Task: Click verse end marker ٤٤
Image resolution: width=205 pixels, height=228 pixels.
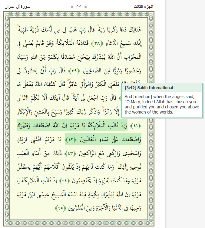Action: 64,181
